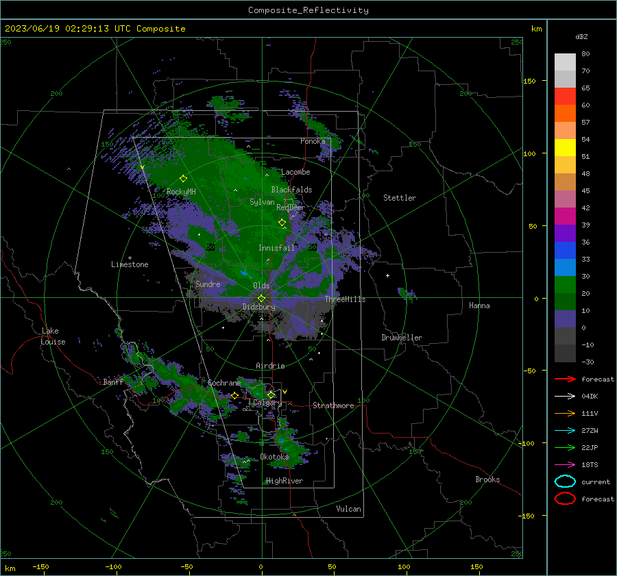This screenshot has width=617, height=576.
Task: Click the Sundre label on the map
Action: point(208,284)
